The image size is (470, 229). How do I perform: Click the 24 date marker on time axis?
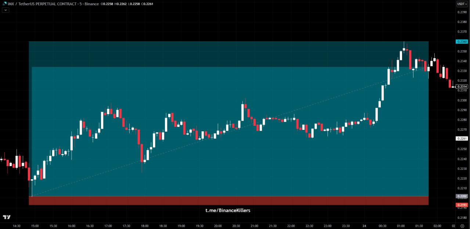point(364,226)
